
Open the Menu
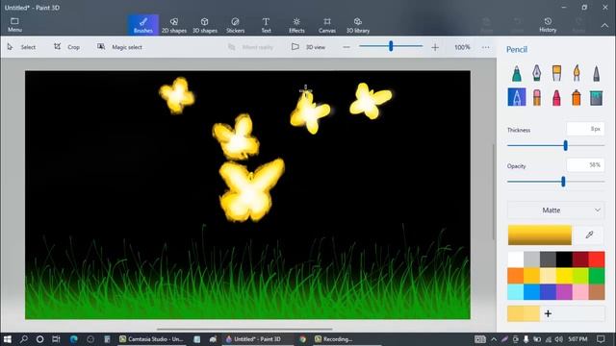point(14,25)
